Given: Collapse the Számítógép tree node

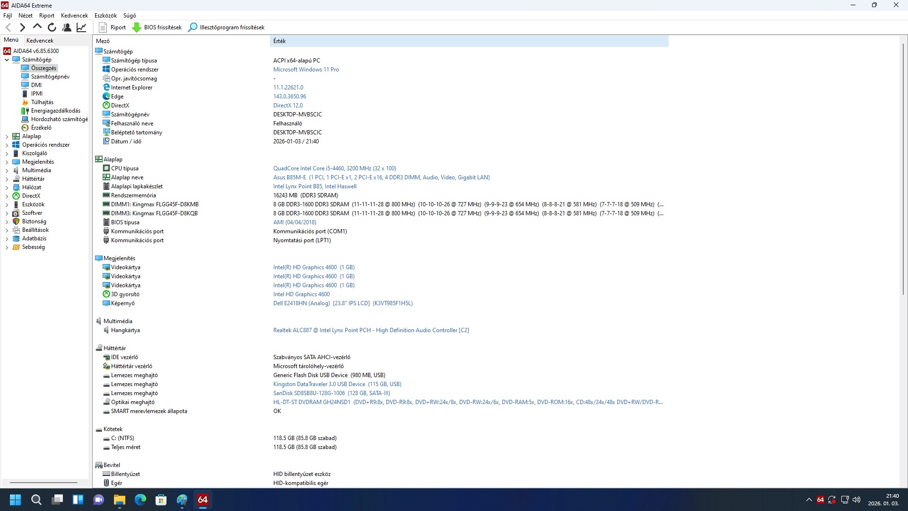Looking at the screenshot, I should 7,60.
